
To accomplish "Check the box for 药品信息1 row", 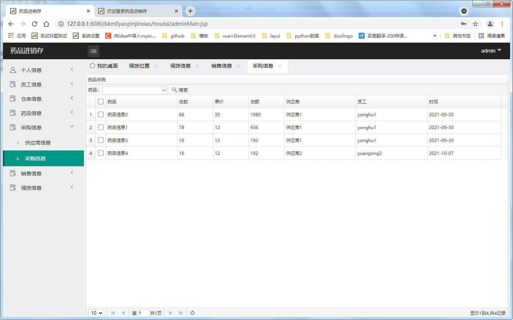I will tap(101, 127).
